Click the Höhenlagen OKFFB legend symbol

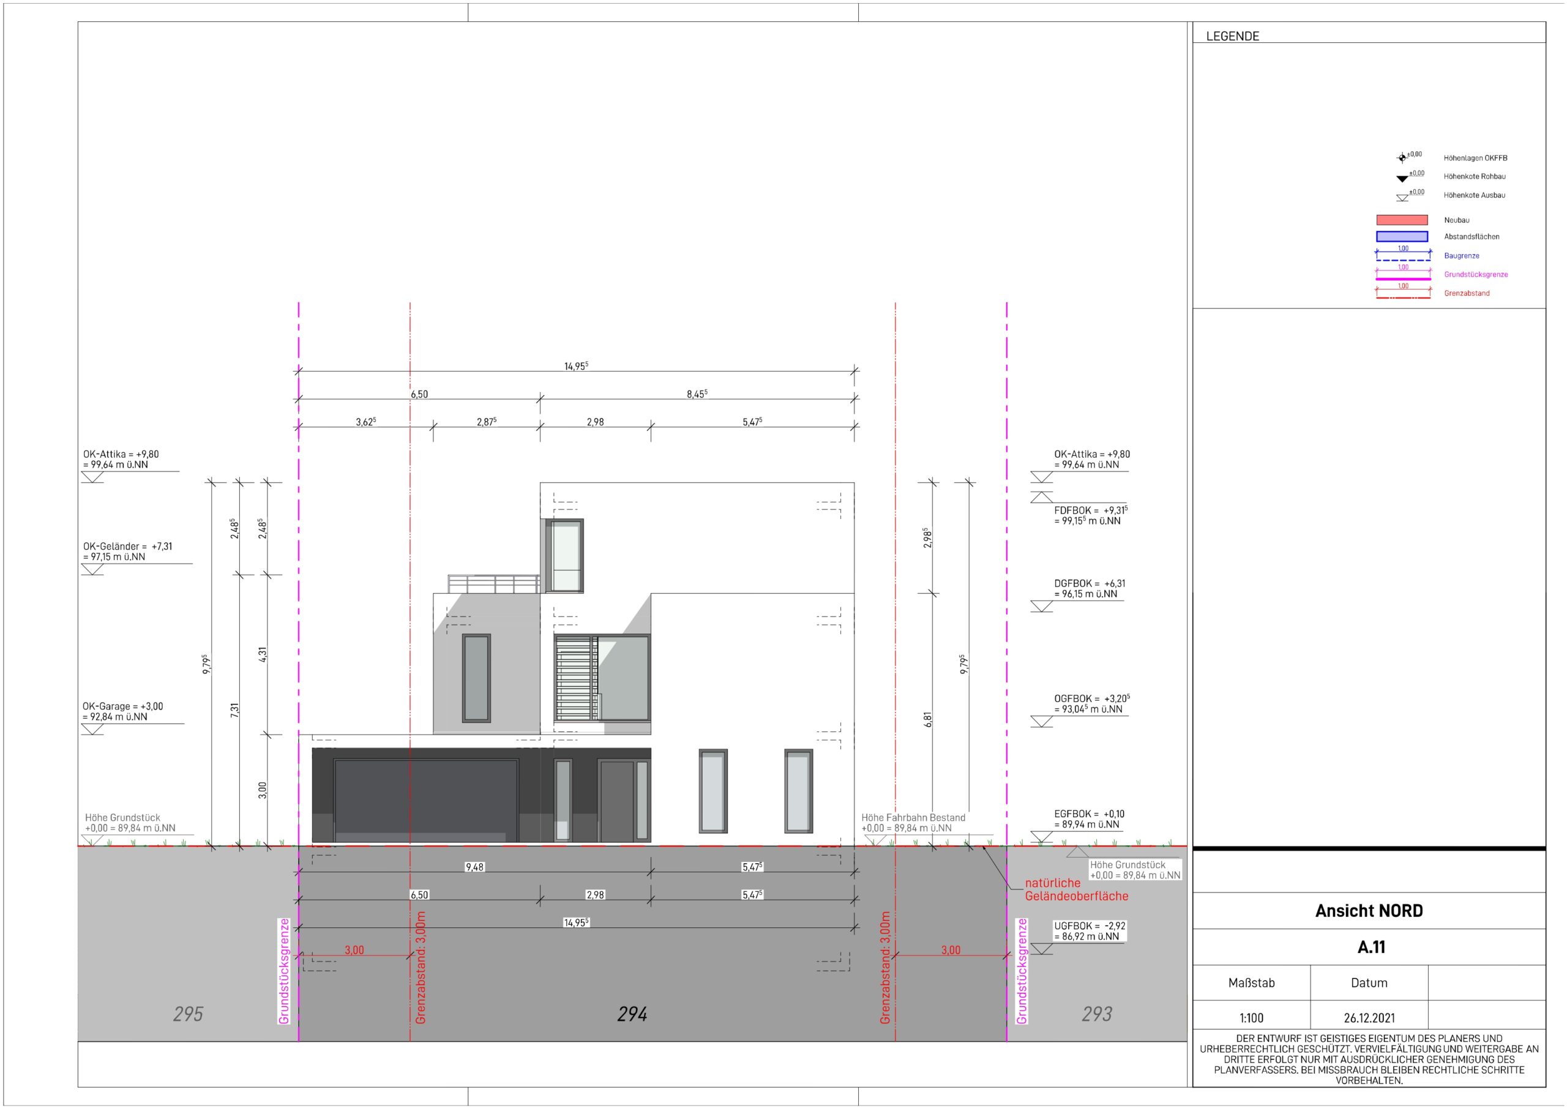(1402, 159)
